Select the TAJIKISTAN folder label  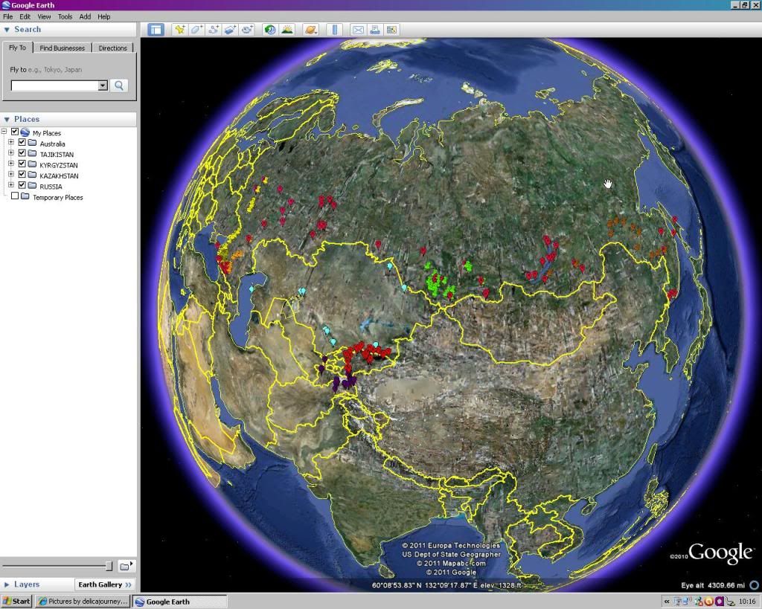tap(57, 155)
